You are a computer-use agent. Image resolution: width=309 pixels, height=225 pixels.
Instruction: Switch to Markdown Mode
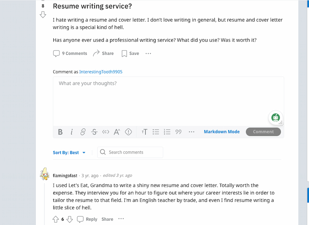pos(222,132)
